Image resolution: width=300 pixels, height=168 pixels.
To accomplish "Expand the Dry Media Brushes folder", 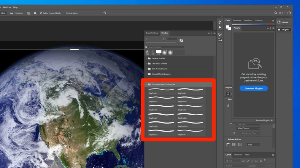I will pyautogui.click(x=146, y=64).
